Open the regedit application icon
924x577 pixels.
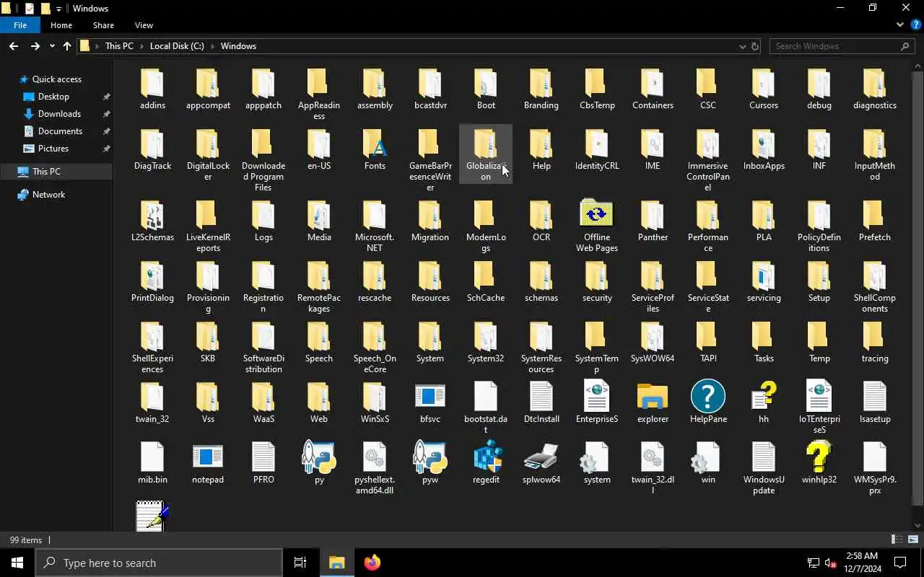pos(486,458)
